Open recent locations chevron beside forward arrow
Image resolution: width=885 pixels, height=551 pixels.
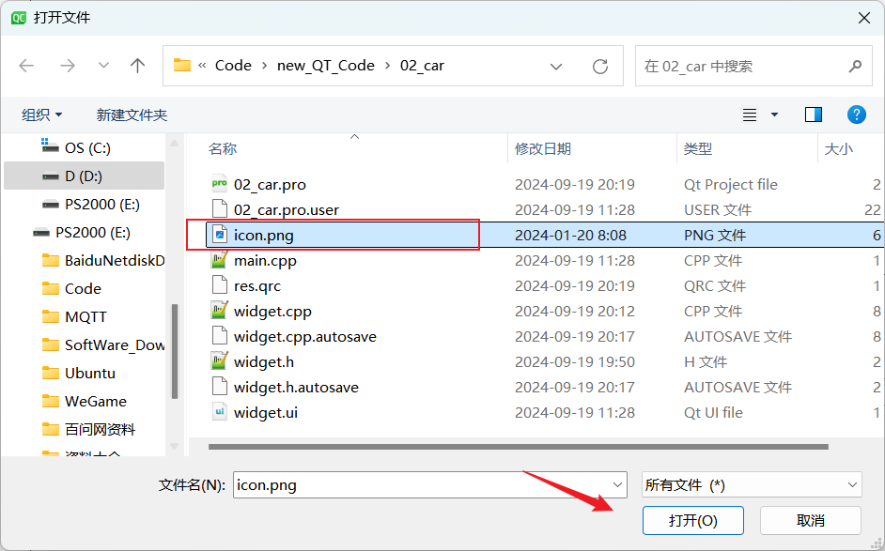103,66
